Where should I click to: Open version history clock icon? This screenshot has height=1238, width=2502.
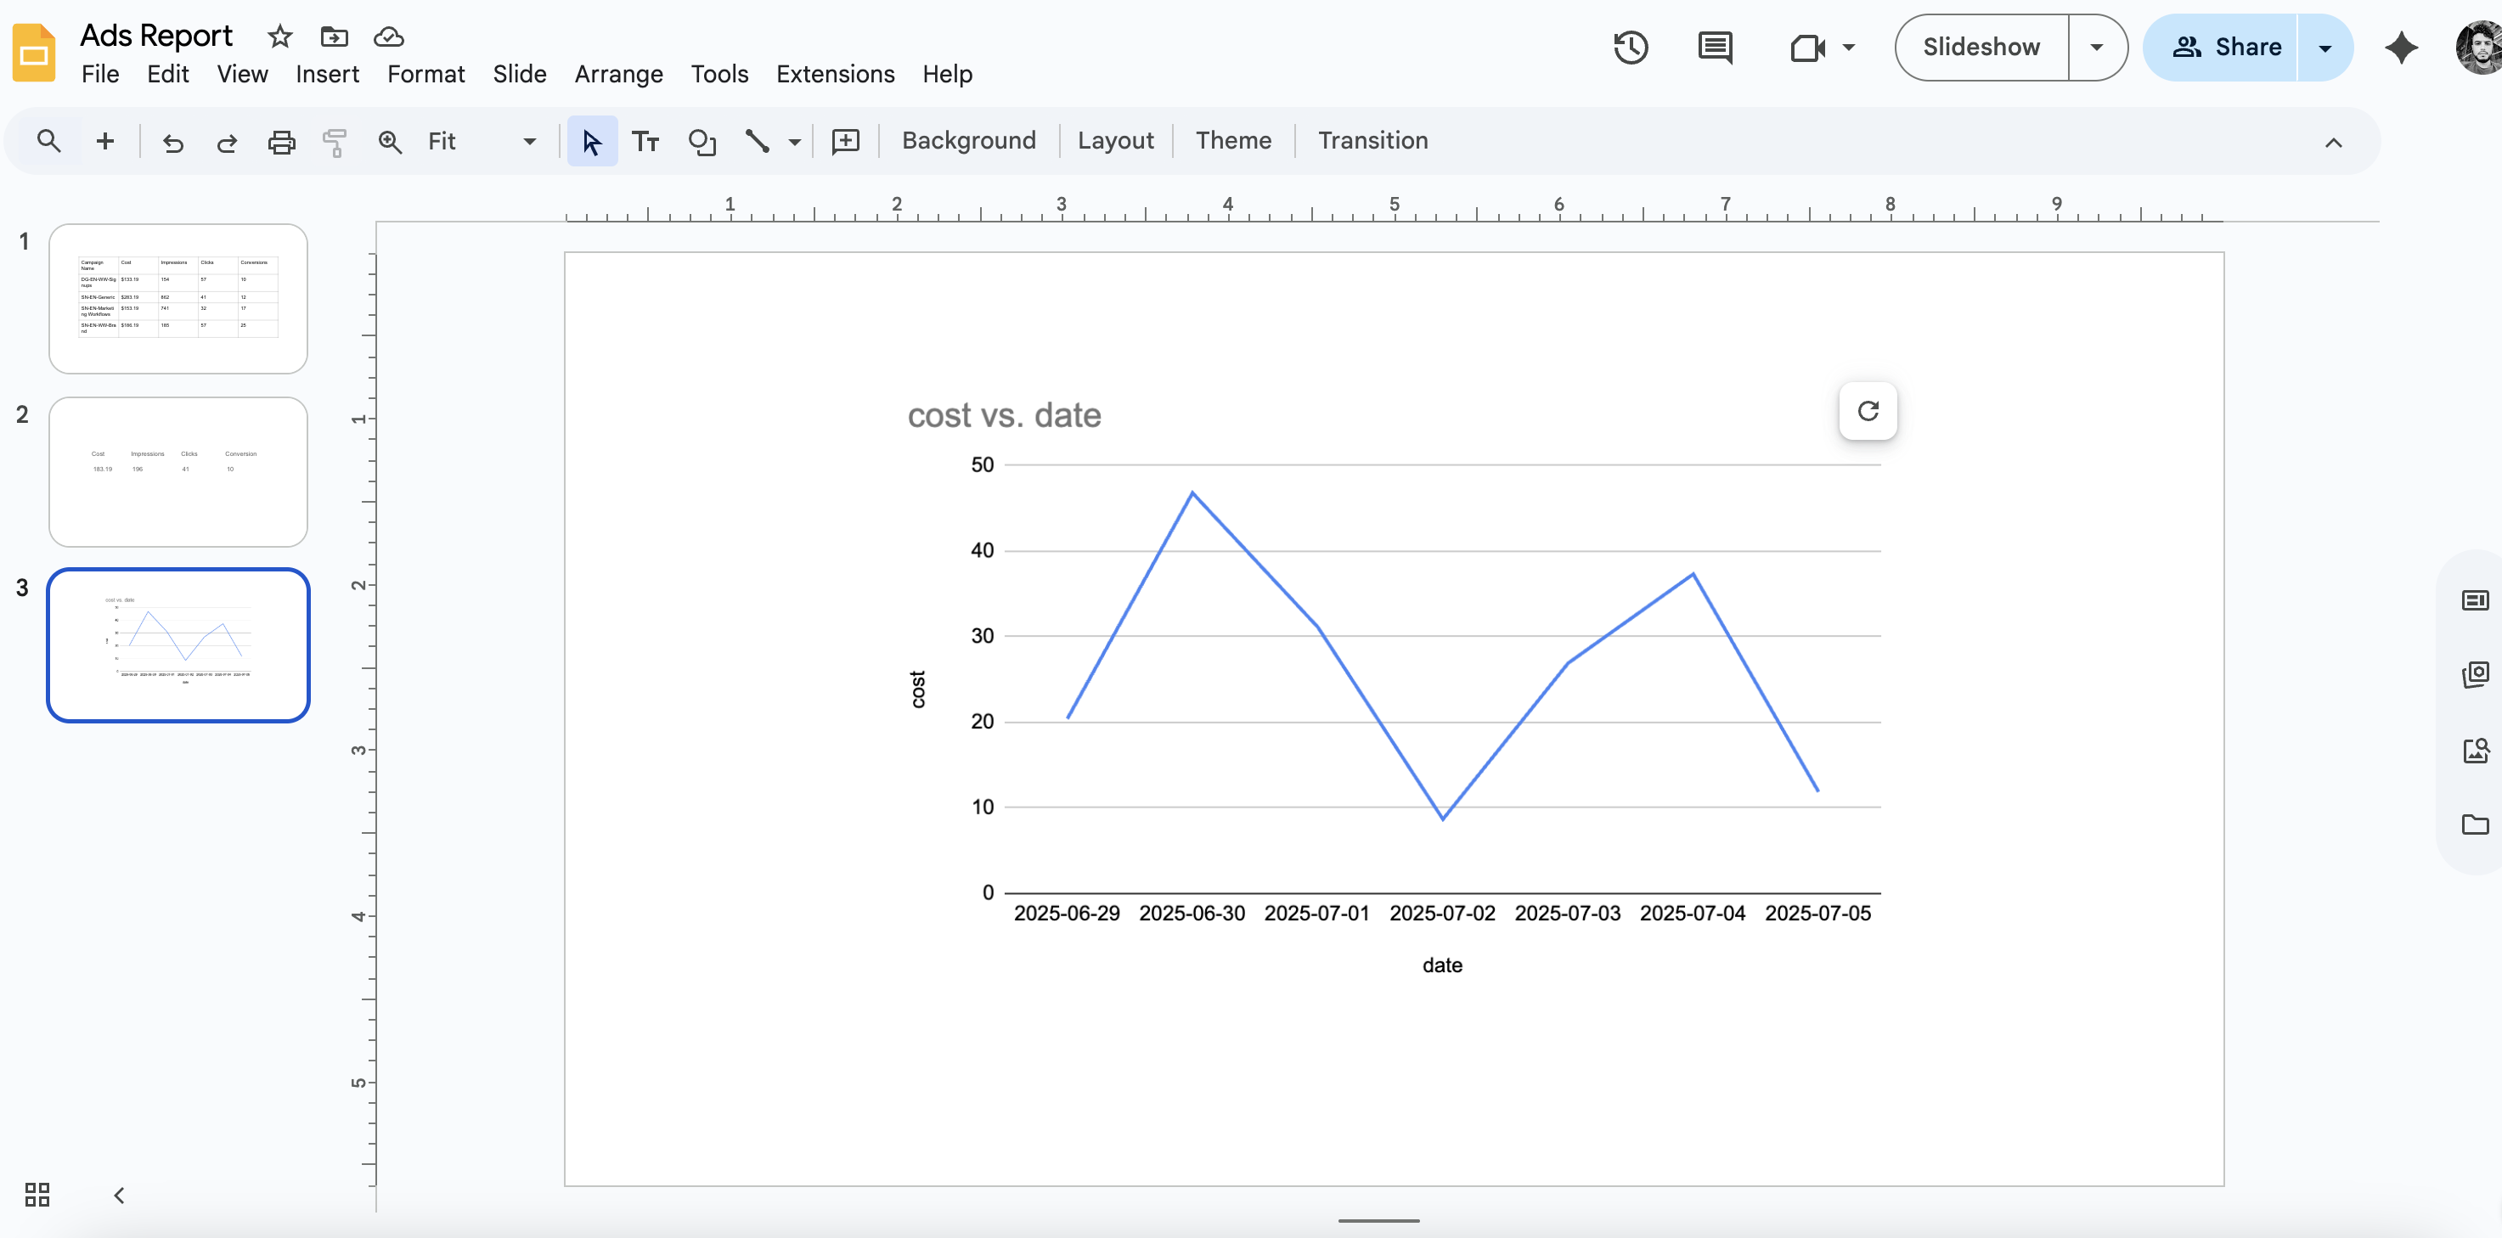tap(1630, 47)
